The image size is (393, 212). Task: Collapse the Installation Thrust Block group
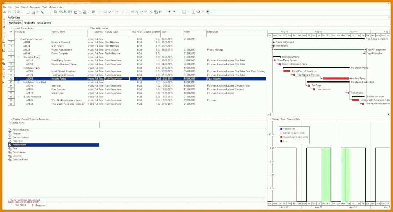pos(18,82)
